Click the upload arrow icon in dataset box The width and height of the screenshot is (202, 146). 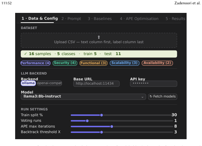click(x=99, y=37)
